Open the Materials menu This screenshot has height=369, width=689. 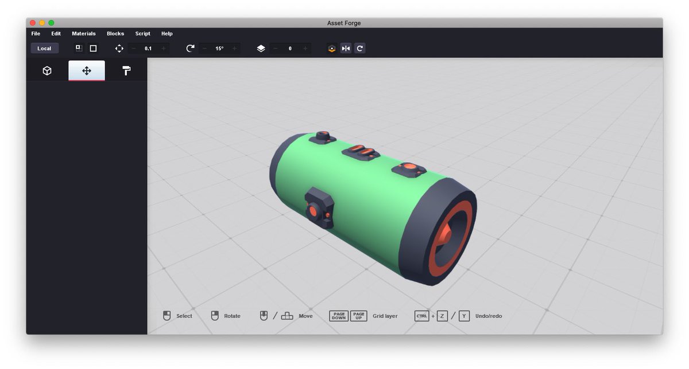click(84, 34)
